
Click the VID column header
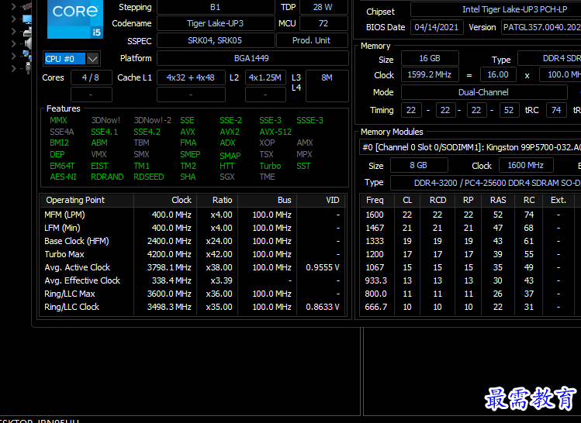pos(321,200)
